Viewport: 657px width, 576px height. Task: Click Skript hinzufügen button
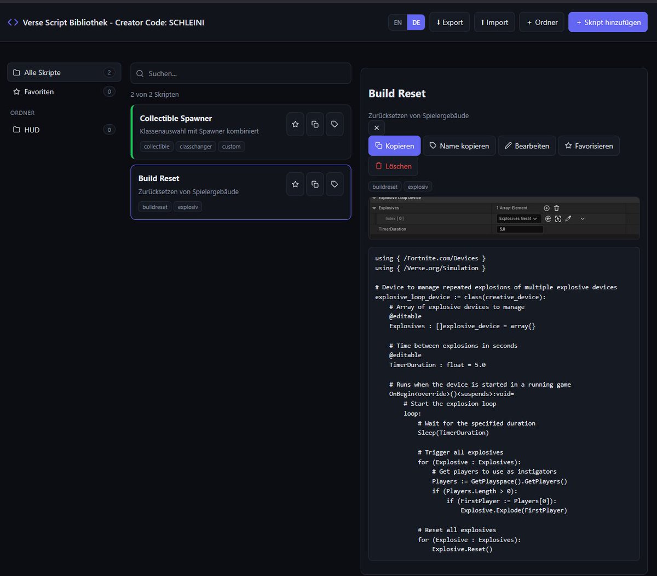[x=608, y=22]
